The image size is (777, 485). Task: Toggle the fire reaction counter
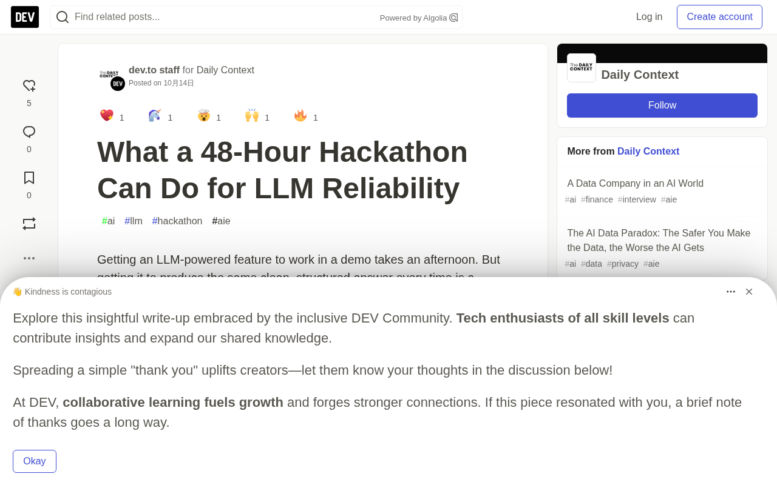306,116
